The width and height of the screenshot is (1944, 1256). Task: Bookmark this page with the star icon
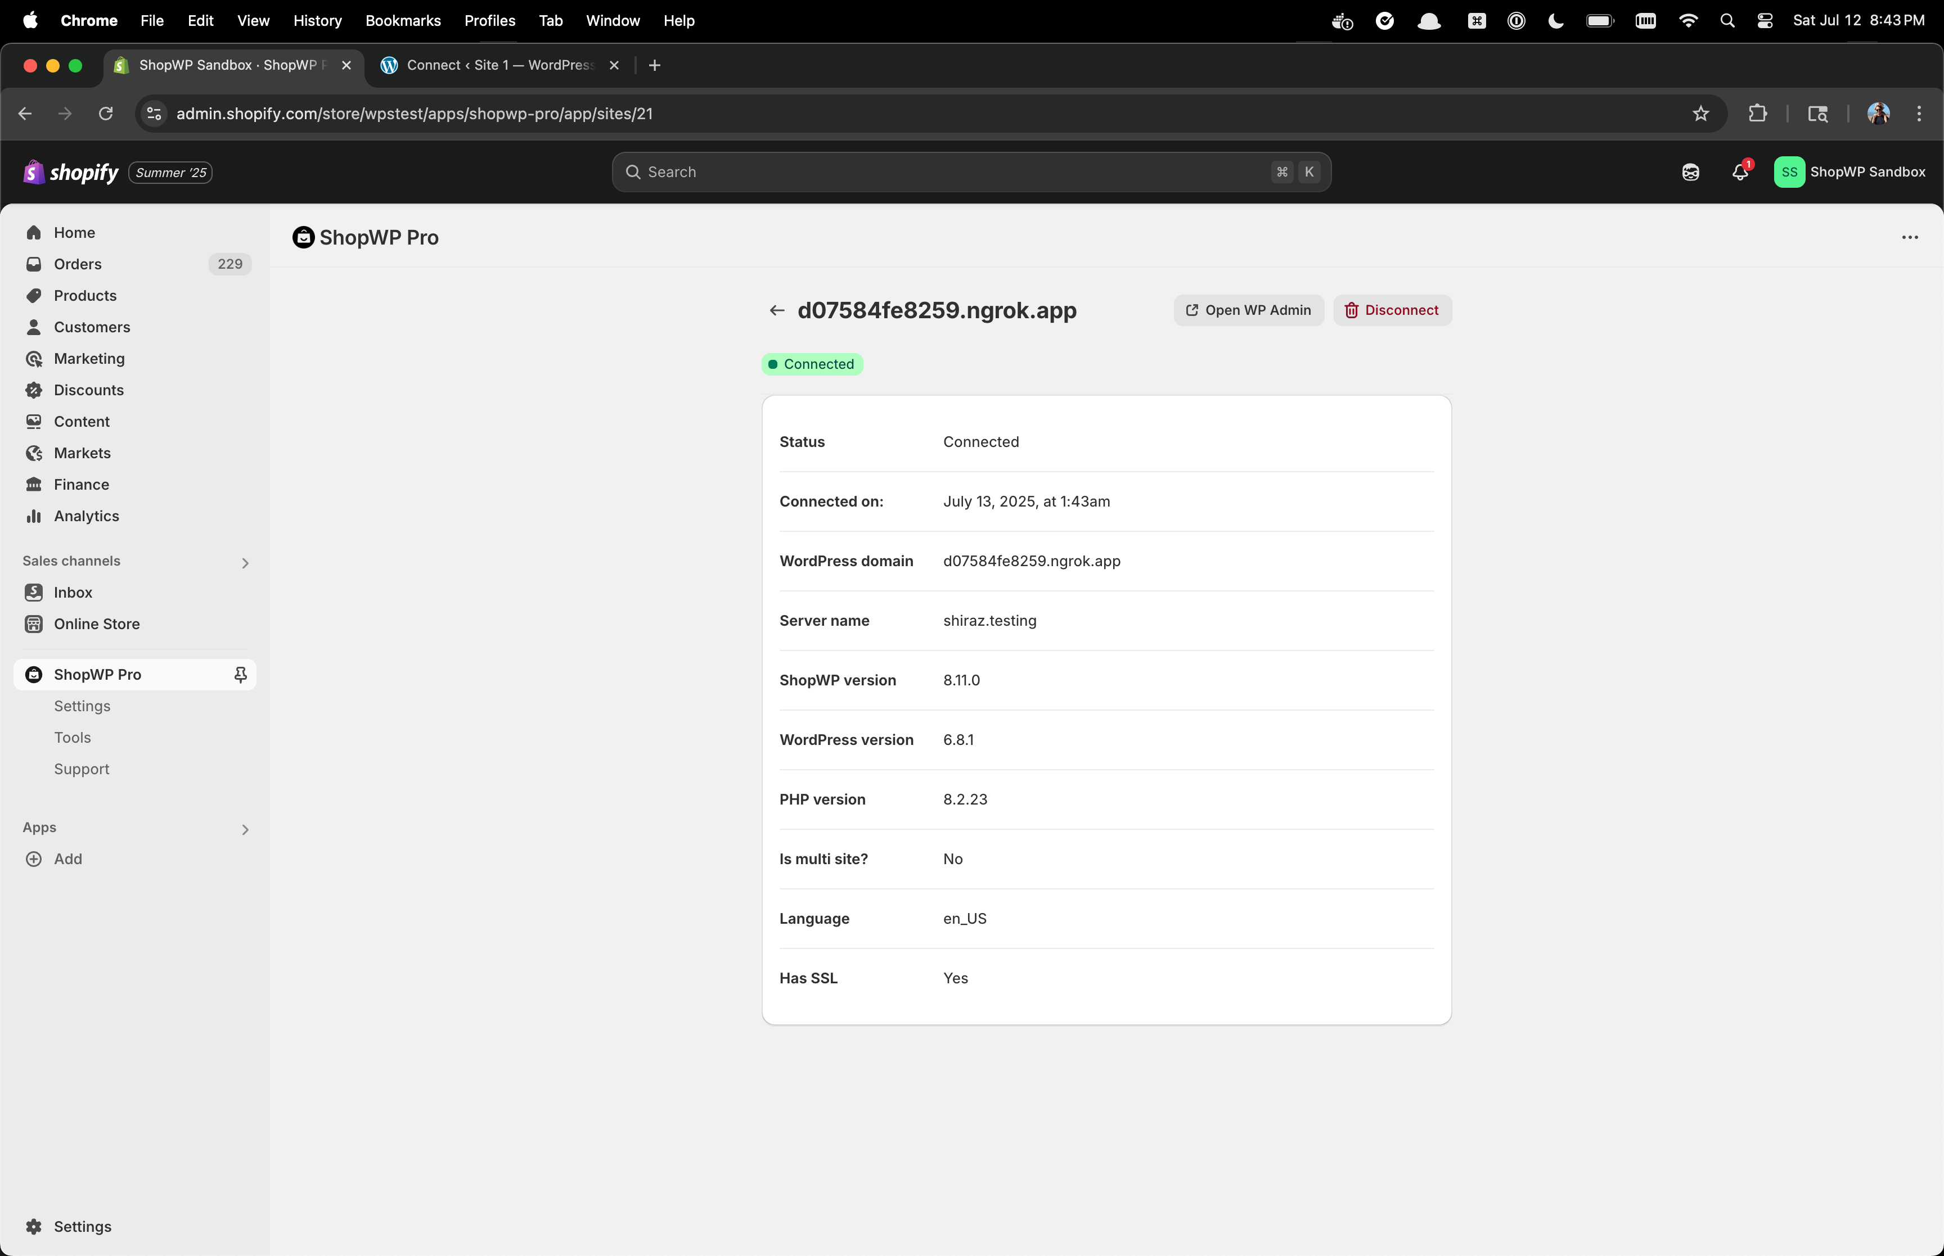pos(1700,114)
